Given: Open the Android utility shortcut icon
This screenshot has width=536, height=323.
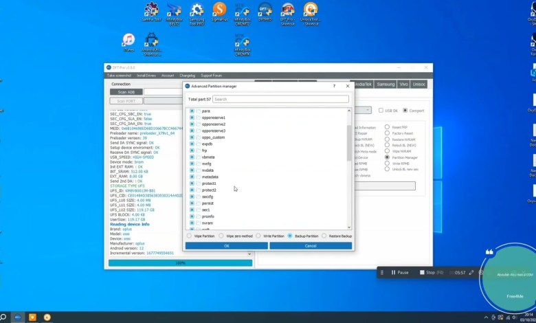Looking at the screenshot, I should [151, 44].
